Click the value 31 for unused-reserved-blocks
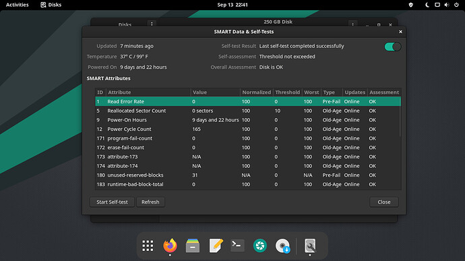The image size is (465, 261). tap(195, 175)
